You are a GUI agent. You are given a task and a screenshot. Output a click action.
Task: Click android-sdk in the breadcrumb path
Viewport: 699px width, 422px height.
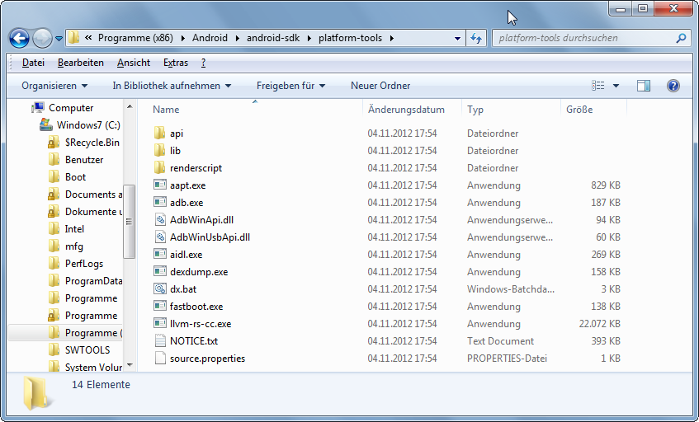click(x=273, y=38)
